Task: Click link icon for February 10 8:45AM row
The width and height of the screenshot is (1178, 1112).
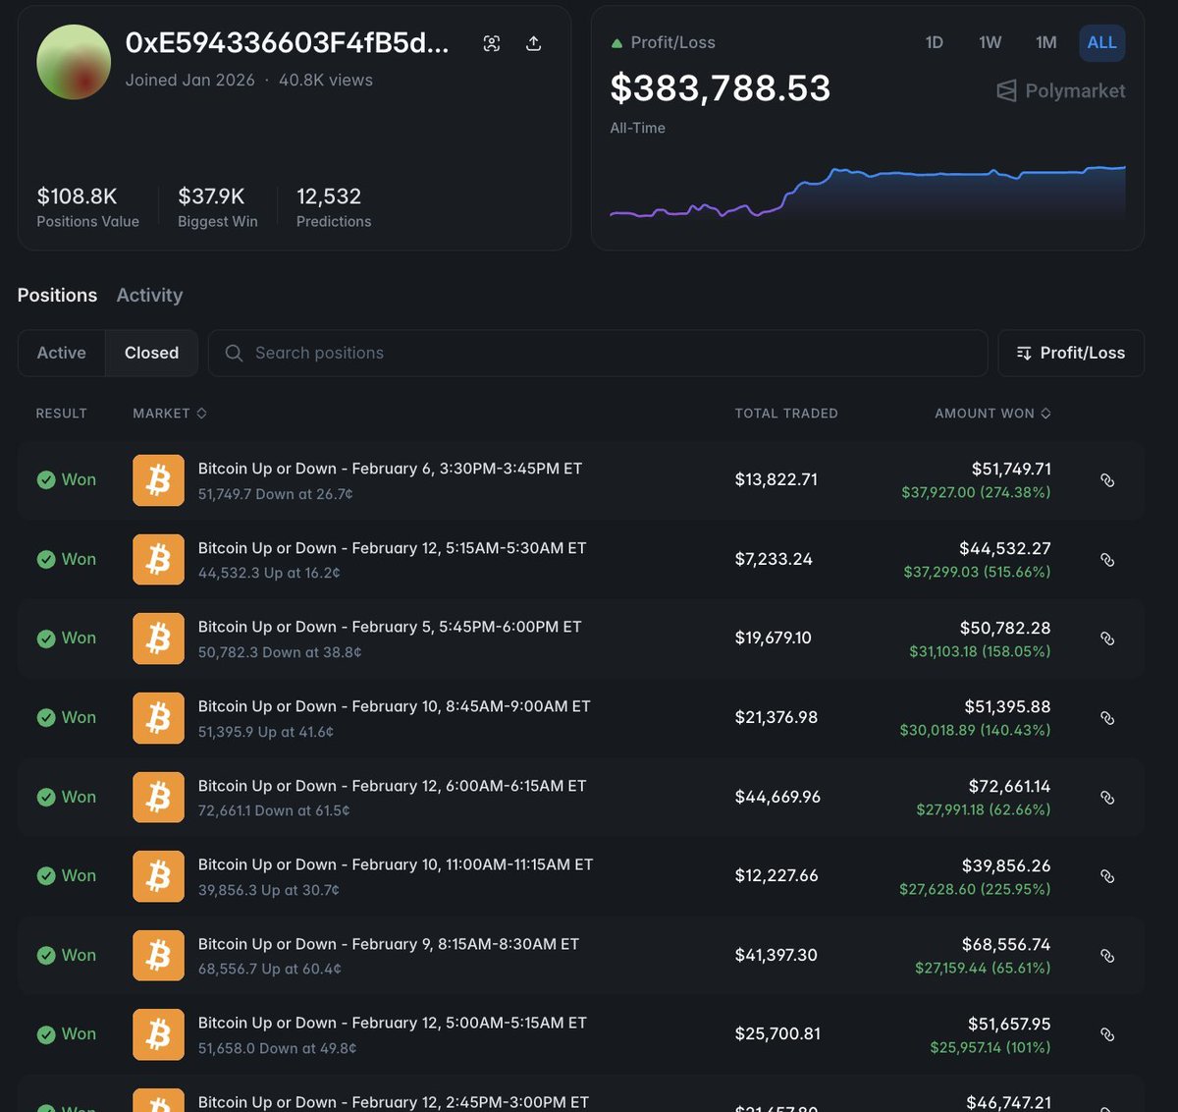Action: click(1107, 718)
